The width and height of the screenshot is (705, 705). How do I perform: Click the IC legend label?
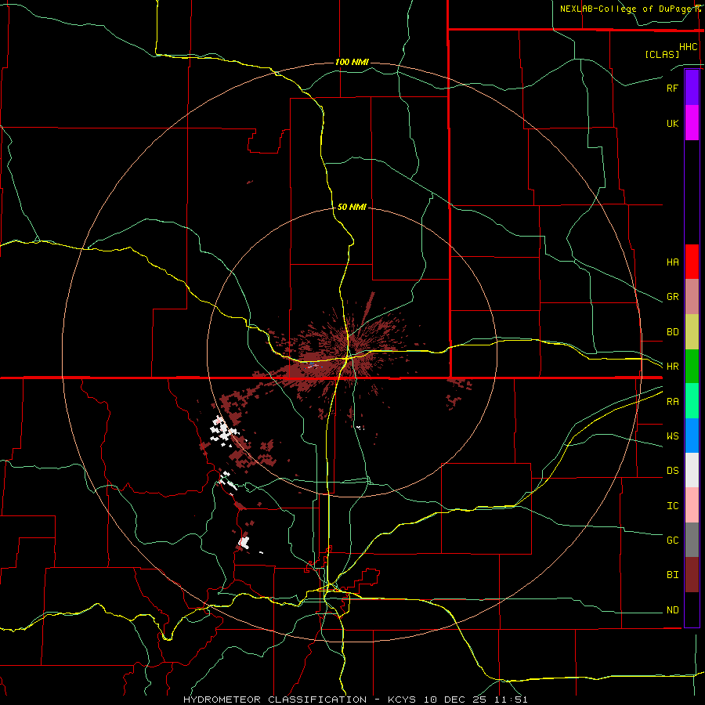click(672, 505)
